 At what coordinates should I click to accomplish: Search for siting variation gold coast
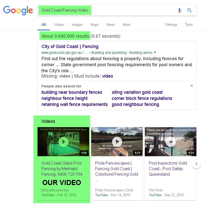(x=137, y=92)
